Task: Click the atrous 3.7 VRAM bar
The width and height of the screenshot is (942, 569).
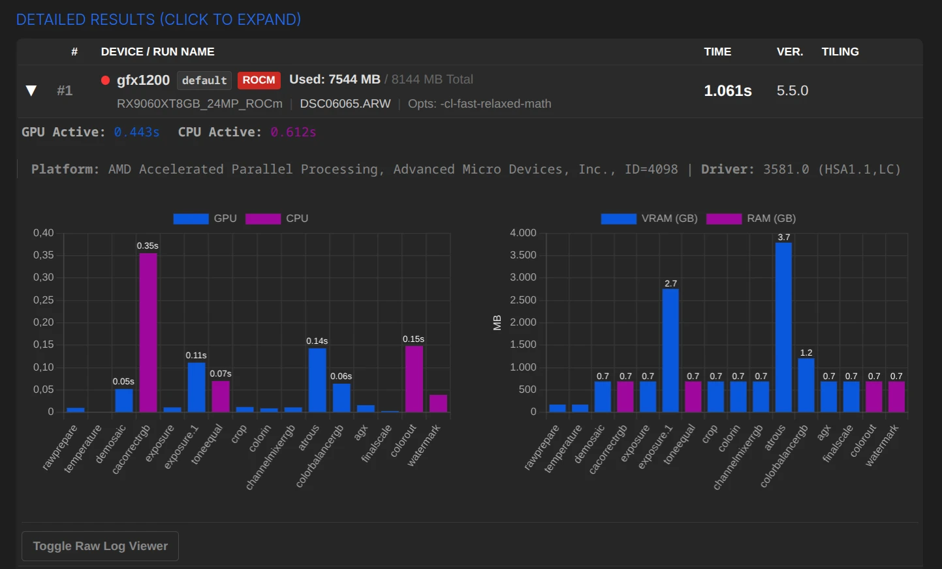Action: (x=783, y=328)
